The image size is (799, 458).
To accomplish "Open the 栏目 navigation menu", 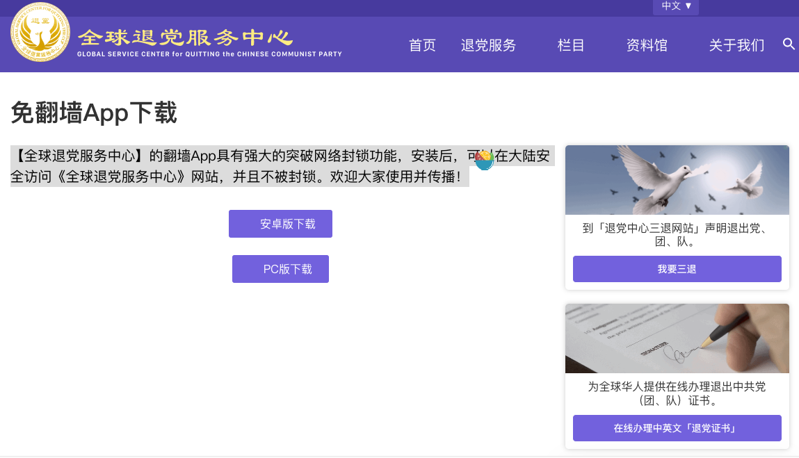I will pyautogui.click(x=571, y=46).
